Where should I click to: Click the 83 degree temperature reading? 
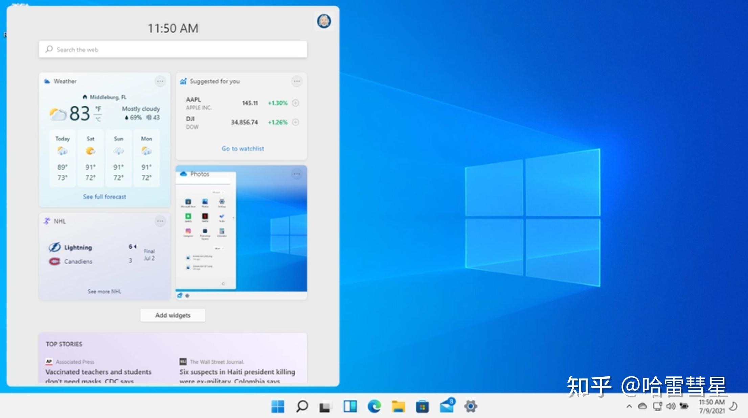coord(80,113)
